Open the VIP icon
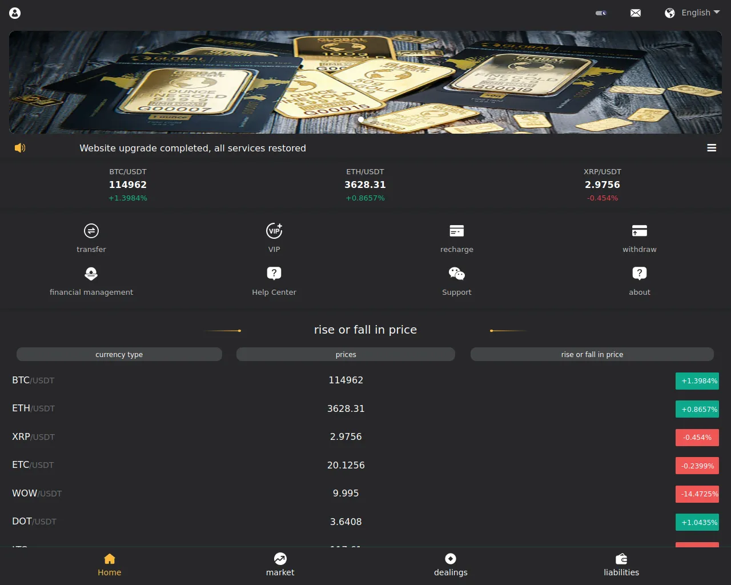Image resolution: width=731 pixels, height=585 pixels. (274, 231)
